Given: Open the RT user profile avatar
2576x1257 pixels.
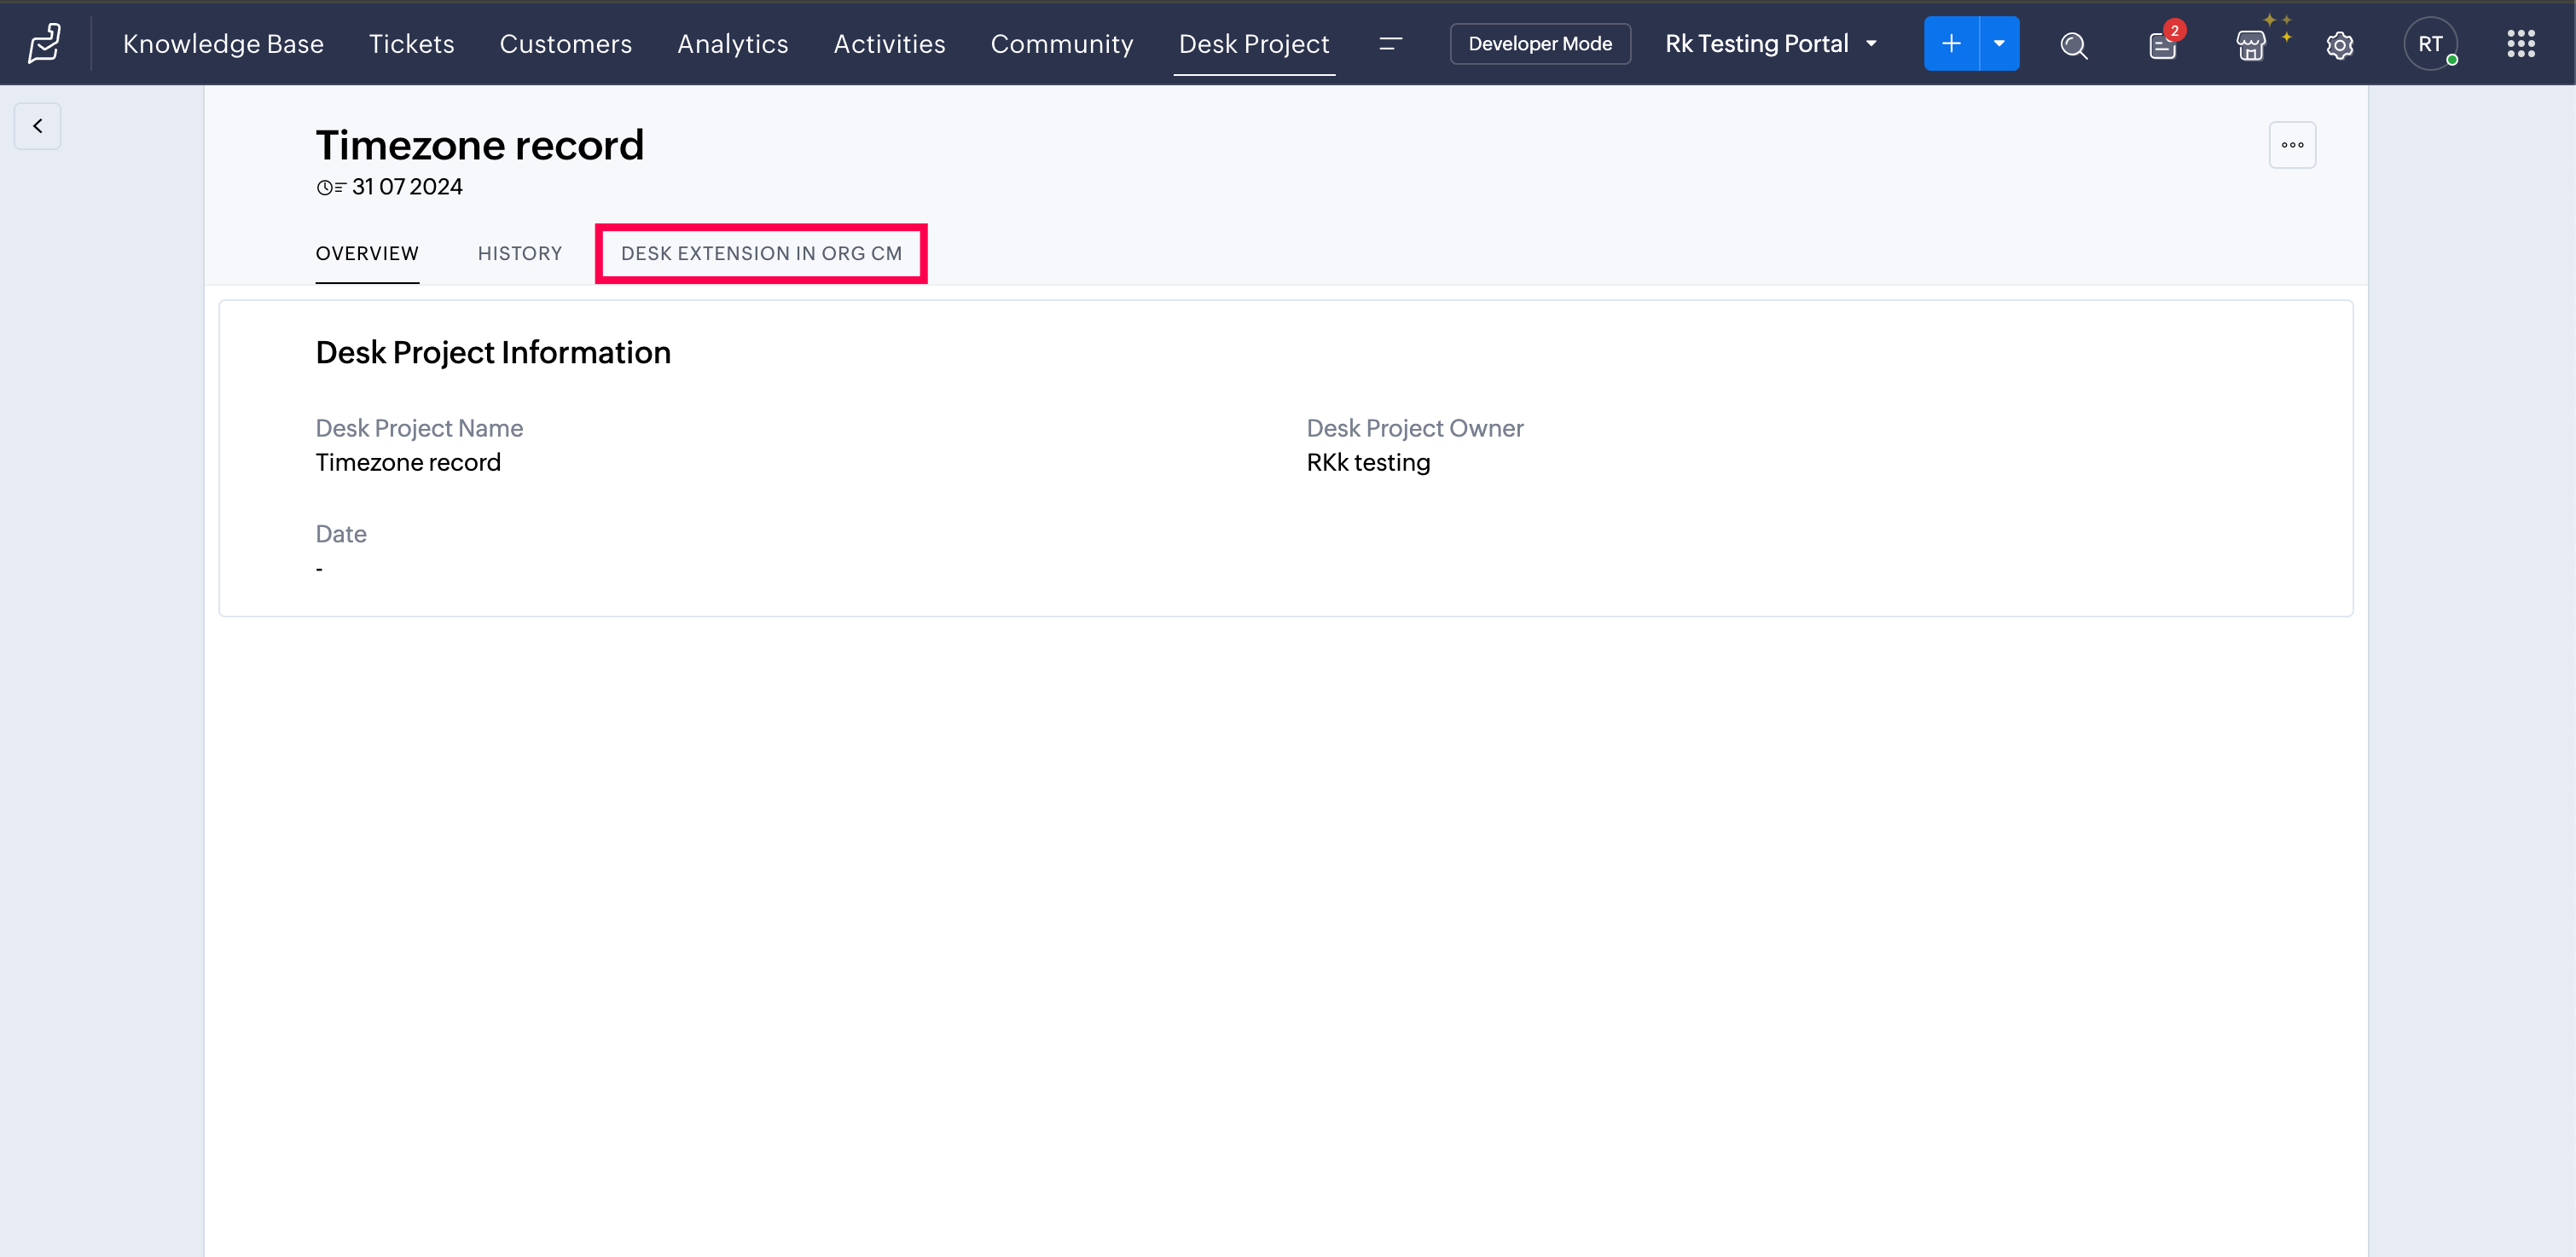Looking at the screenshot, I should click(x=2430, y=44).
